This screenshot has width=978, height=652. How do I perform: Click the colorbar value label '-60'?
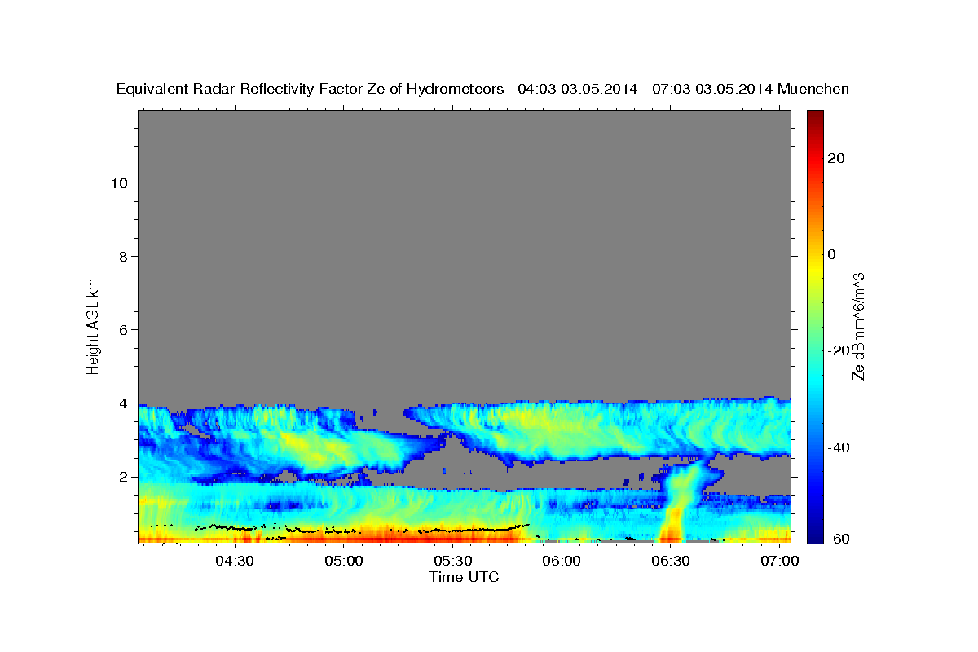[839, 538]
